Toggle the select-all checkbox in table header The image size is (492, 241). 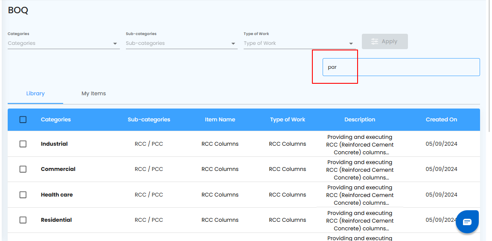[23, 120]
